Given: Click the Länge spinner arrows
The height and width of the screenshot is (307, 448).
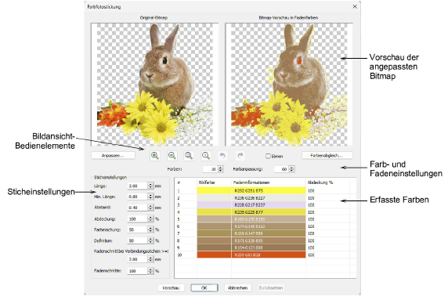Looking at the screenshot, I should click(x=150, y=186).
